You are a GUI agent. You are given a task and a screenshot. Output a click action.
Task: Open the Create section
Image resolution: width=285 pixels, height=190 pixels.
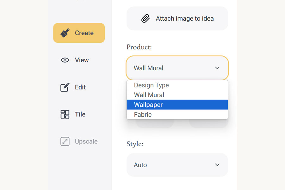(x=79, y=33)
